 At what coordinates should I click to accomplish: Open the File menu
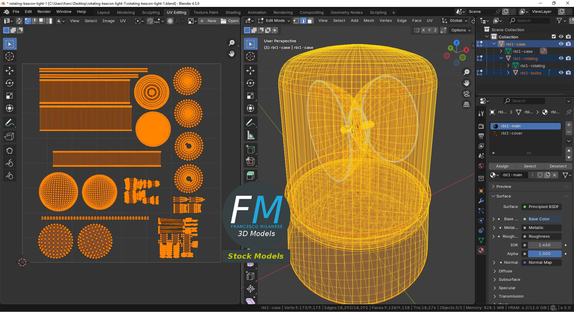16,12
